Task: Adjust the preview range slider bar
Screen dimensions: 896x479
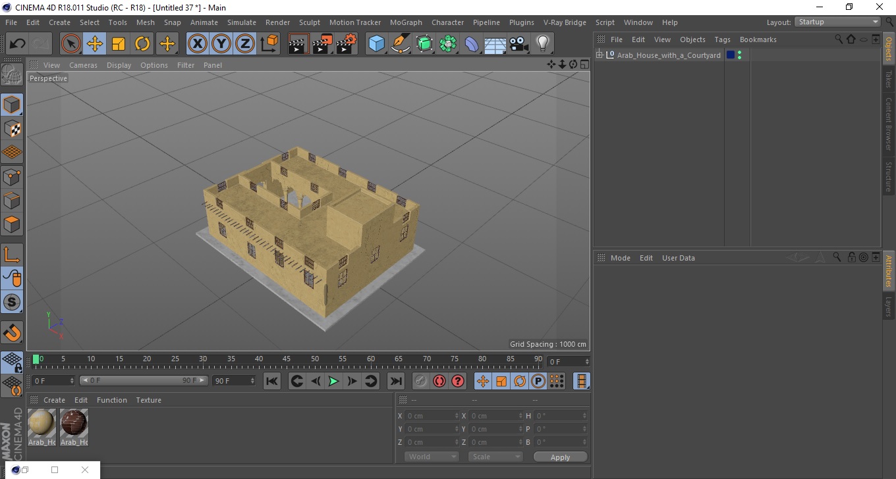Action: click(x=144, y=381)
